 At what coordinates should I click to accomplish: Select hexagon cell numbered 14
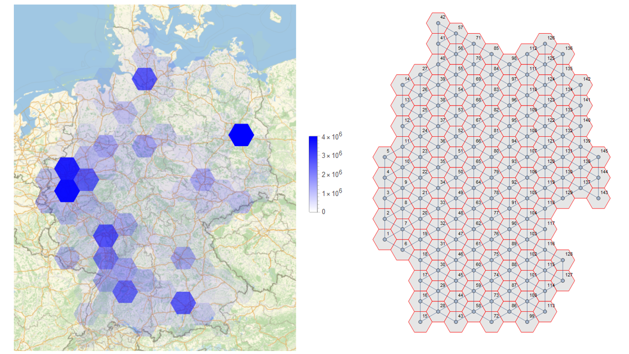(x=403, y=85)
